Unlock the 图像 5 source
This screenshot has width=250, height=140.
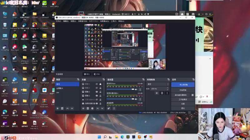tap(100, 84)
